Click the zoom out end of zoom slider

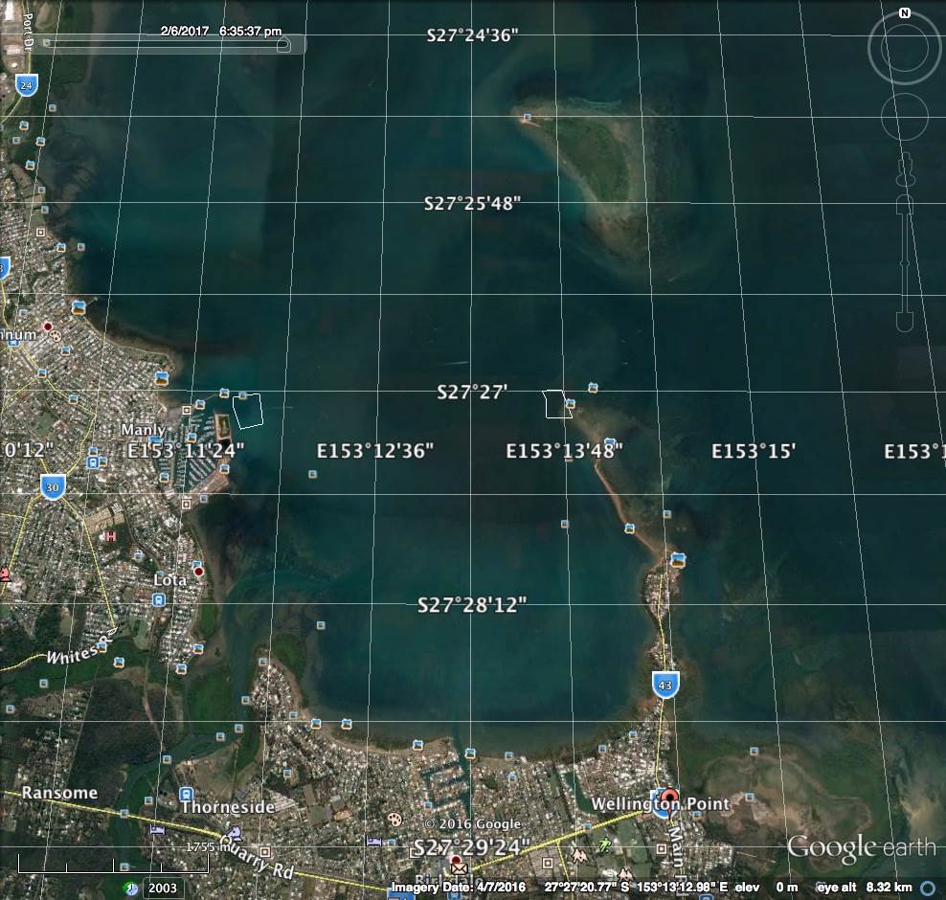904,322
